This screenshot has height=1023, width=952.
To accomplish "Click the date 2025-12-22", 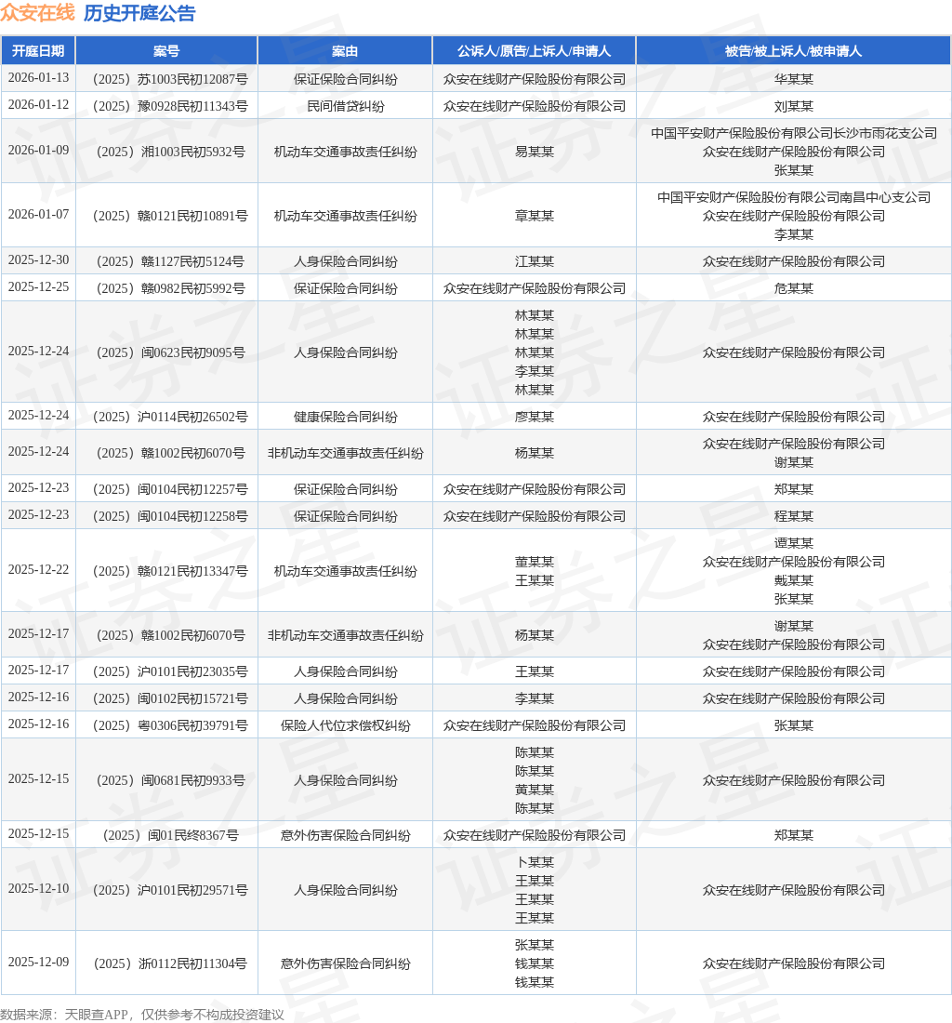I will click(38, 569).
